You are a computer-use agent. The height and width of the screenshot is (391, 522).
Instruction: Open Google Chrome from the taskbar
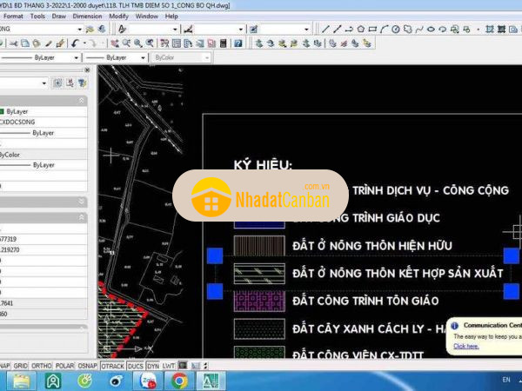(179, 380)
